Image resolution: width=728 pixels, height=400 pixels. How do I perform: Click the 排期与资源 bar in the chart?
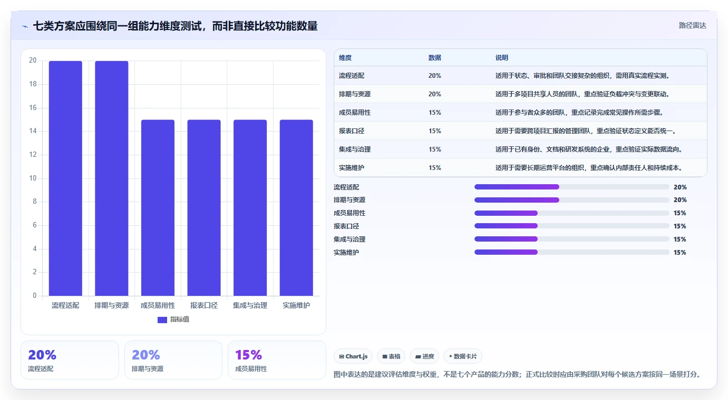pos(112,178)
